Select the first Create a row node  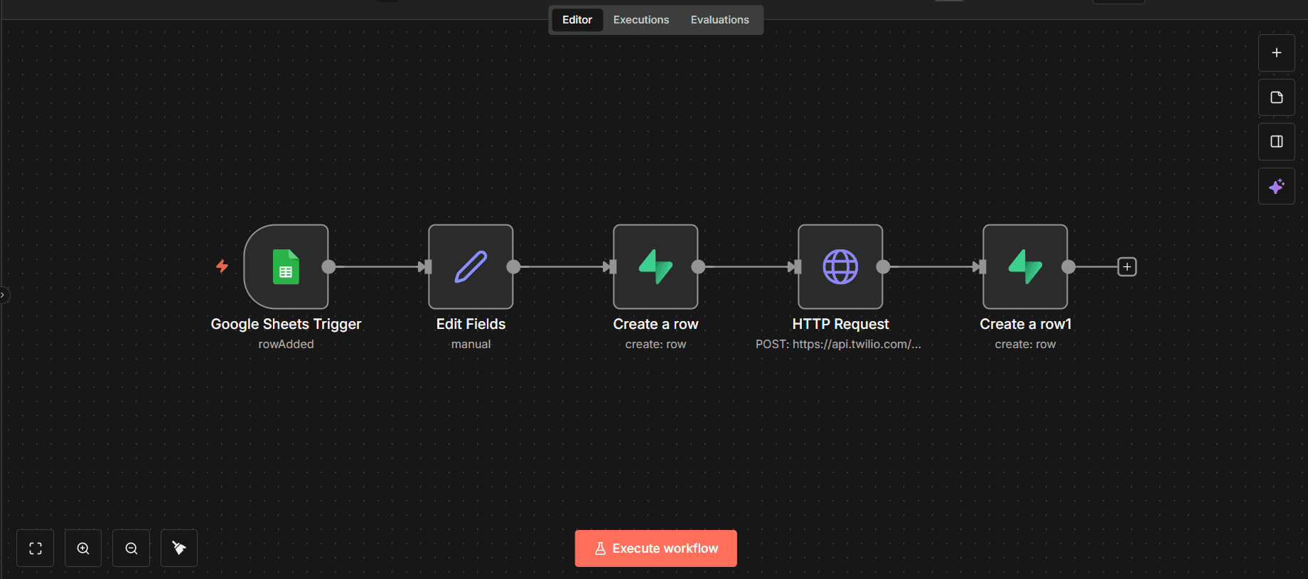[655, 266]
